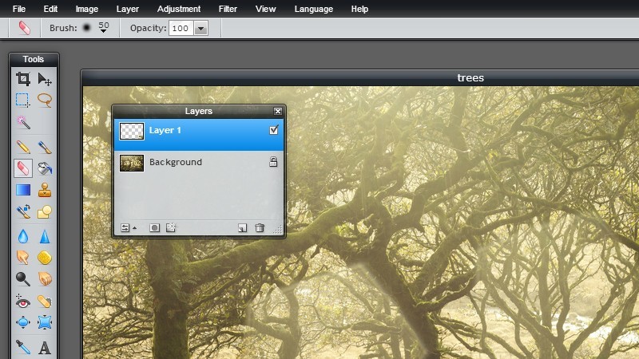Select the Clone stamp tool
The image size is (639, 359).
(45, 190)
